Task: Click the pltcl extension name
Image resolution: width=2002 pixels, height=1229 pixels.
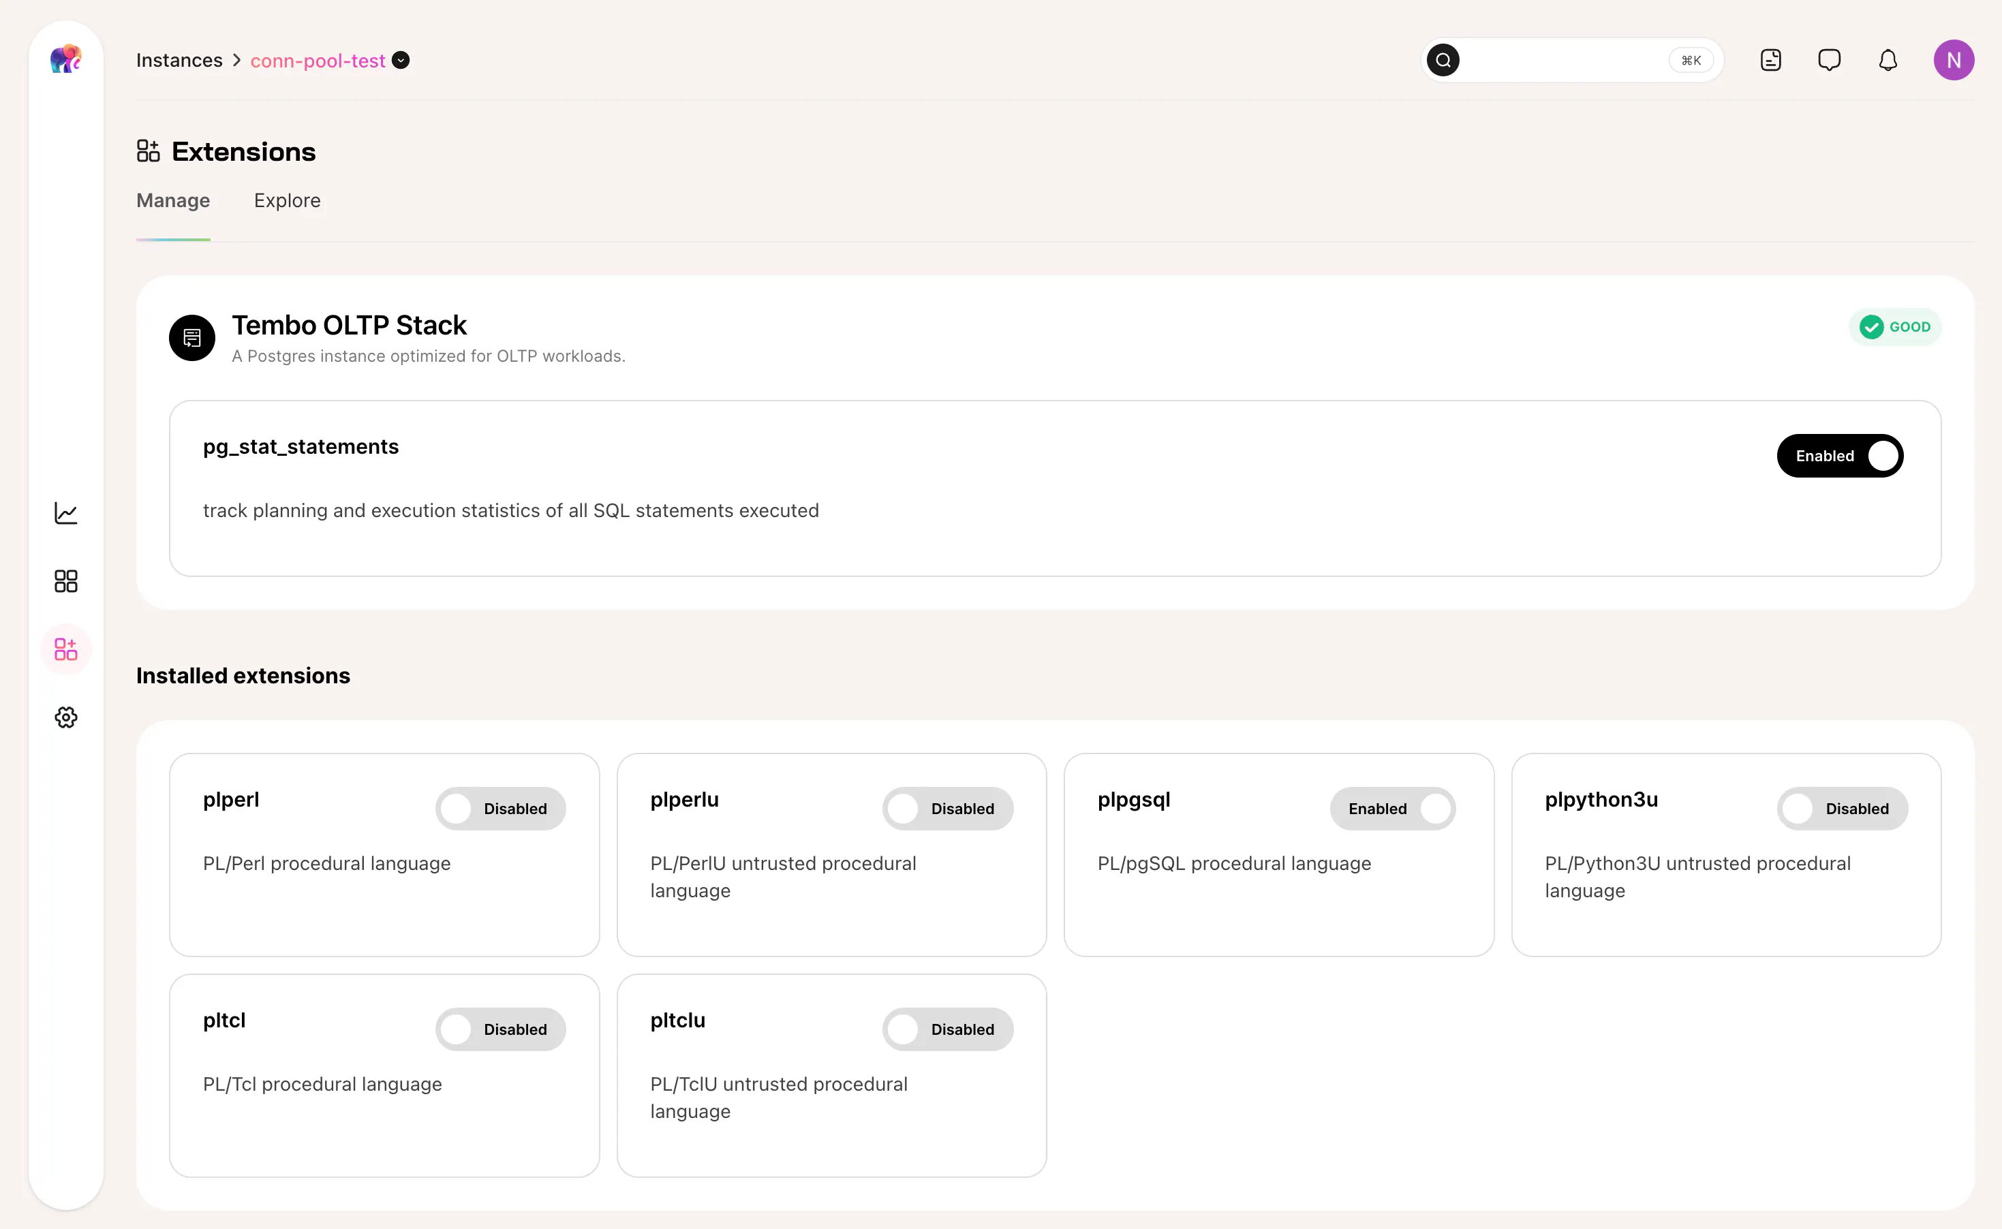Action: pyautogui.click(x=224, y=1021)
